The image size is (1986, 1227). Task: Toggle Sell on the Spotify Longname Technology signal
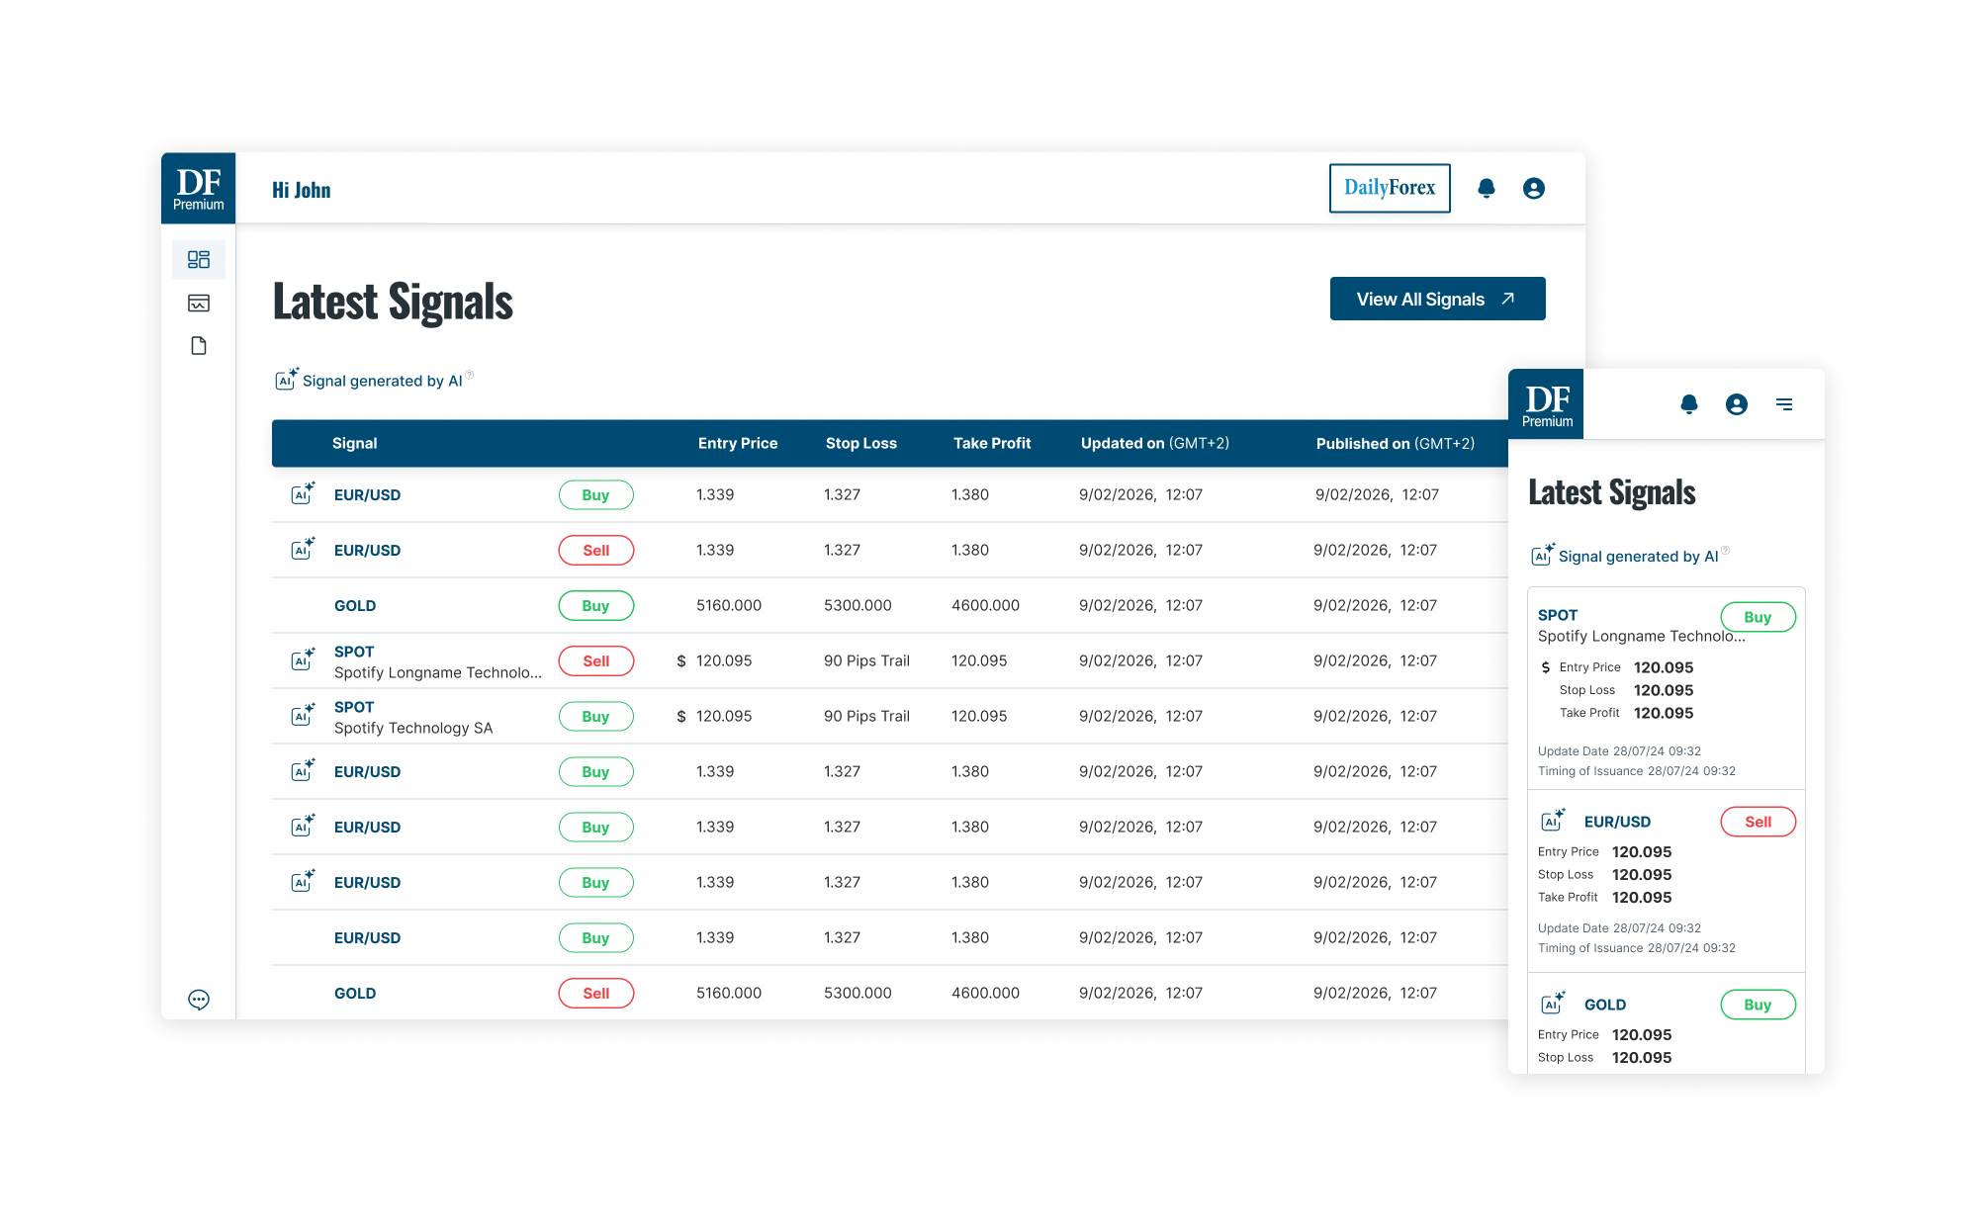point(595,660)
